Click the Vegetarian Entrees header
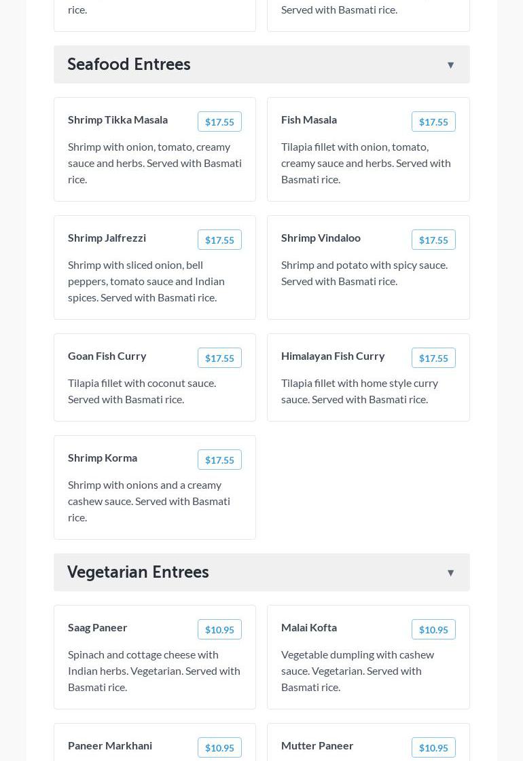The image size is (523, 761). coord(138,572)
